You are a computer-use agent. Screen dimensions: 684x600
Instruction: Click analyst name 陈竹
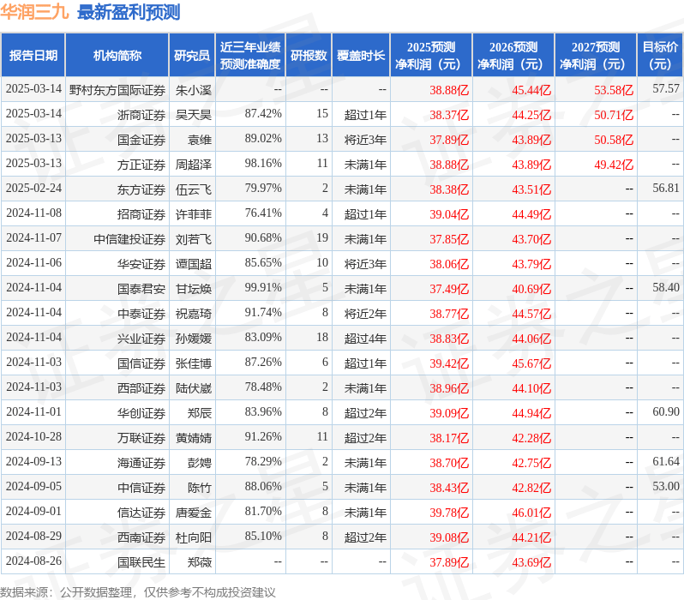(x=200, y=489)
